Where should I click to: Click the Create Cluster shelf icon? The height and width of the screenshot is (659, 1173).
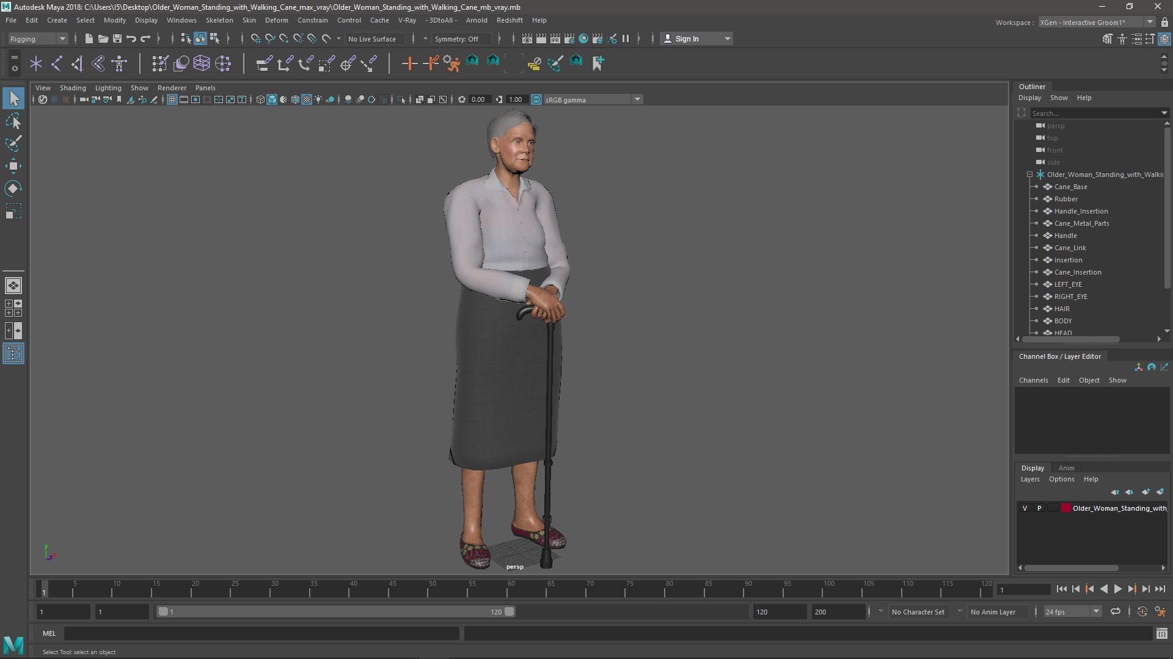[x=222, y=63]
